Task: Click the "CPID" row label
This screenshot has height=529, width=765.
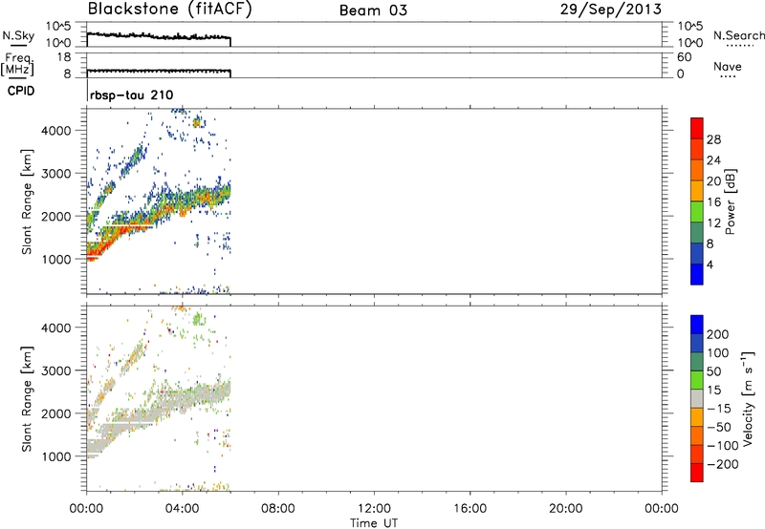Action: click(x=21, y=91)
